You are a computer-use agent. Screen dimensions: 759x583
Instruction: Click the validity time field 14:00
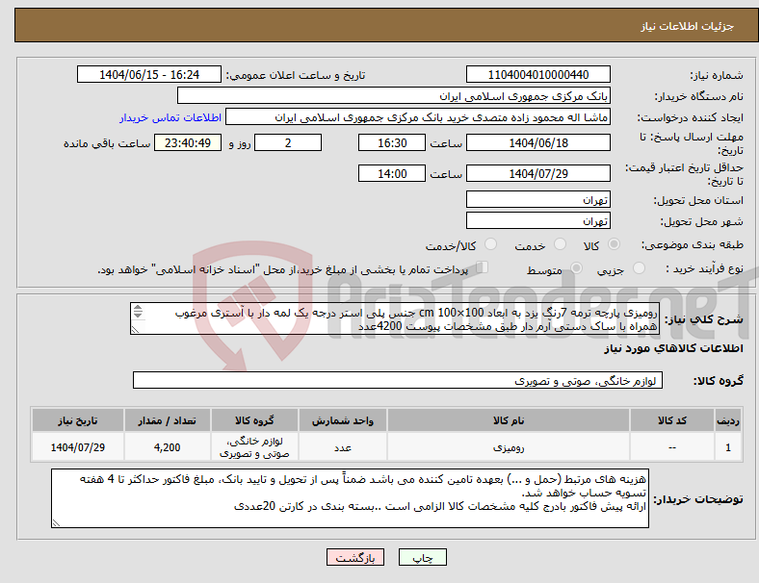[392, 173]
